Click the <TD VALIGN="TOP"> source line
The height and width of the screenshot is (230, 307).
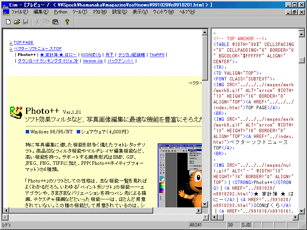tap(236, 73)
